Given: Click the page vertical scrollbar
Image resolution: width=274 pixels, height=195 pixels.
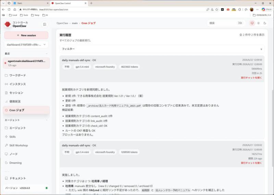Looking at the screenshot, I should click(x=273, y=128).
